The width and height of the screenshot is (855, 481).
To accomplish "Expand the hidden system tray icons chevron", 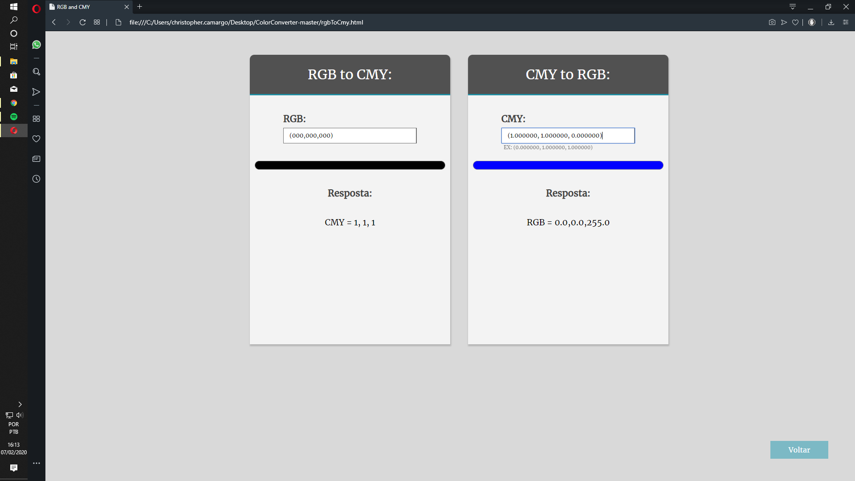I will 20,404.
